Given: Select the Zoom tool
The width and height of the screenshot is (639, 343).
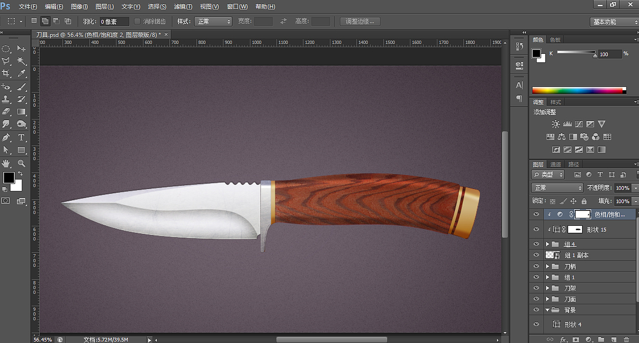Looking at the screenshot, I should pyautogui.click(x=21, y=164).
